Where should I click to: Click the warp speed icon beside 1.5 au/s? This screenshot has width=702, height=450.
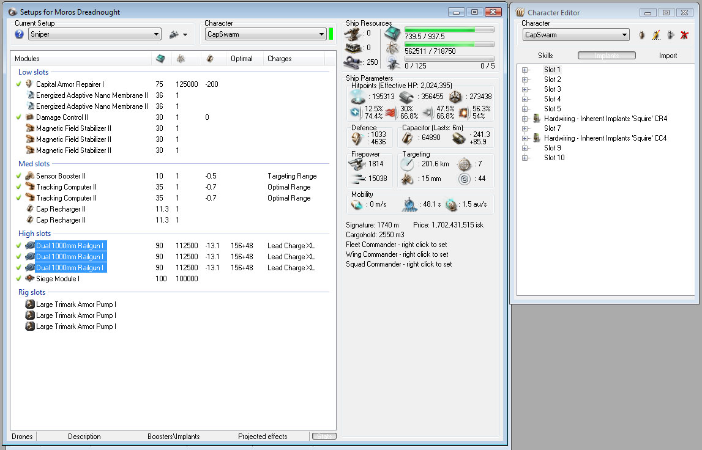tap(451, 204)
